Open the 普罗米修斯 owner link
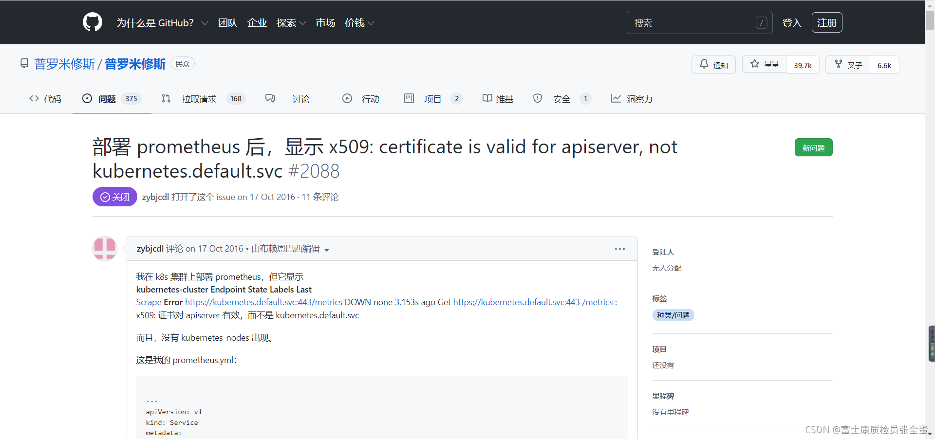935x439 pixels. coord(64,64)
